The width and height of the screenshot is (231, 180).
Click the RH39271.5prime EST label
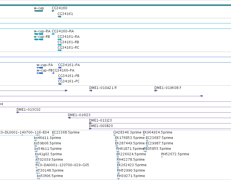click(x=131, y=176)
